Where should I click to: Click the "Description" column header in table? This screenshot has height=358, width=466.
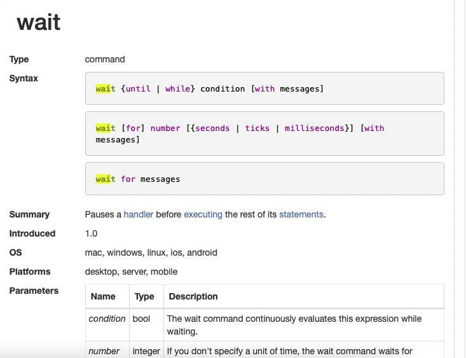point(193,296)
